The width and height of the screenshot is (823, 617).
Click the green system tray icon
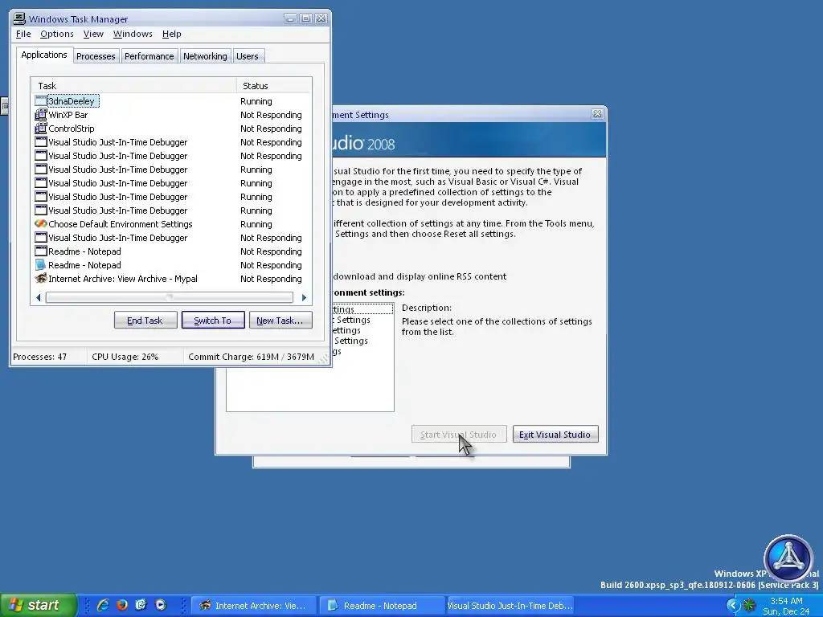750,606
